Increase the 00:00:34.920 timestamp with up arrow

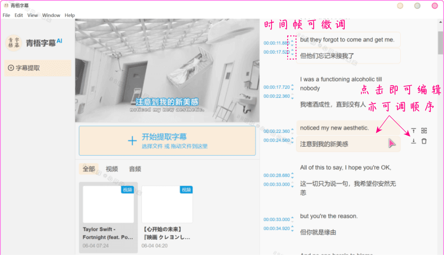(x=293, y=226)
